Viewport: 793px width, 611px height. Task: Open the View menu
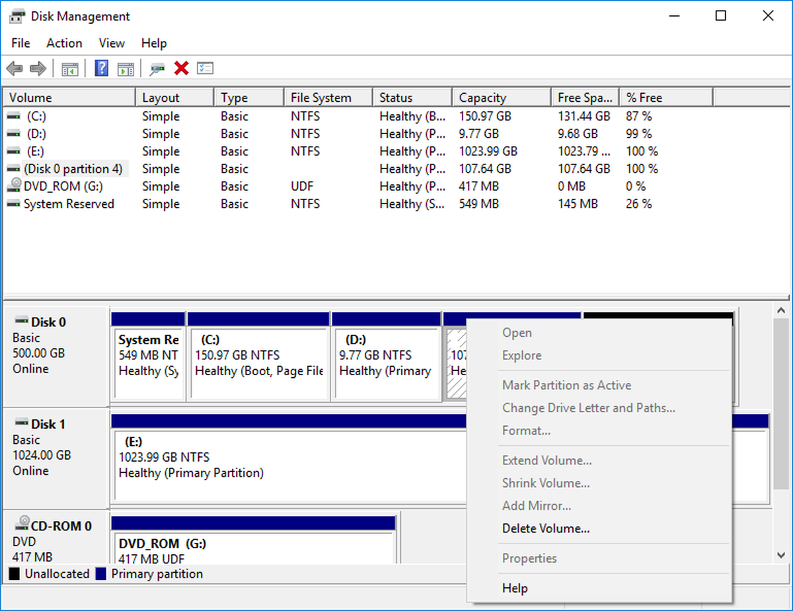click(112, 43)
